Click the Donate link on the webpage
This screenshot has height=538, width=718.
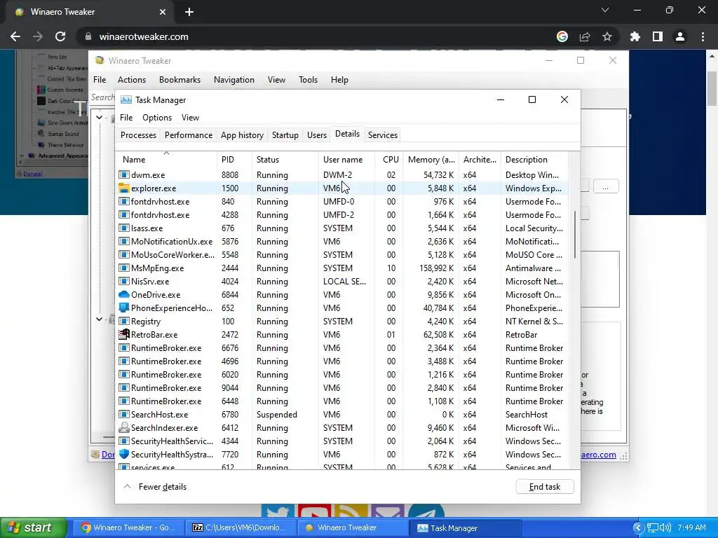click(x=32, y=174)
